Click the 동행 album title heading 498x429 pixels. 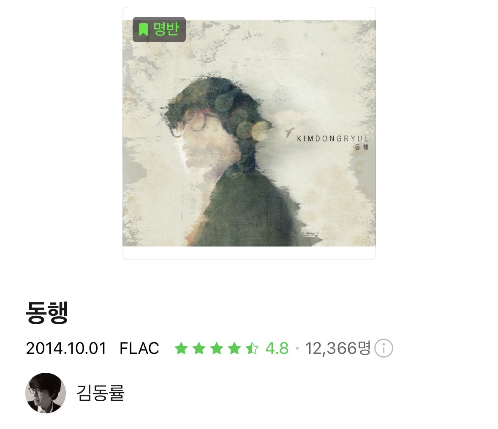(47, 312)
